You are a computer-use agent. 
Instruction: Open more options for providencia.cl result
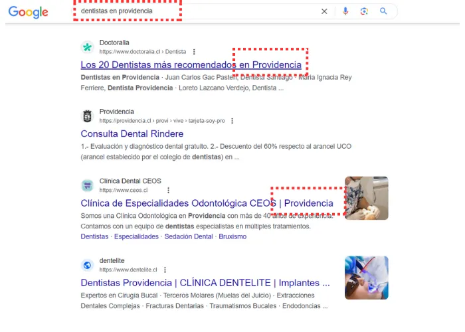[232, 121]
